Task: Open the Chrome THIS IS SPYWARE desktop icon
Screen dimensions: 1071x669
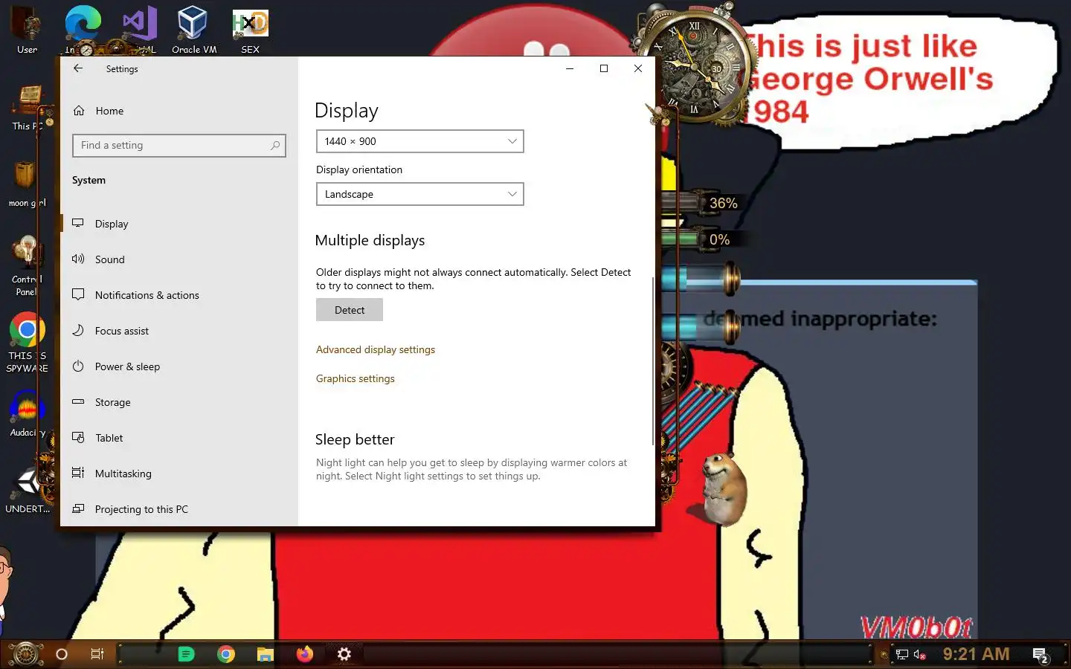Action: 27,342
